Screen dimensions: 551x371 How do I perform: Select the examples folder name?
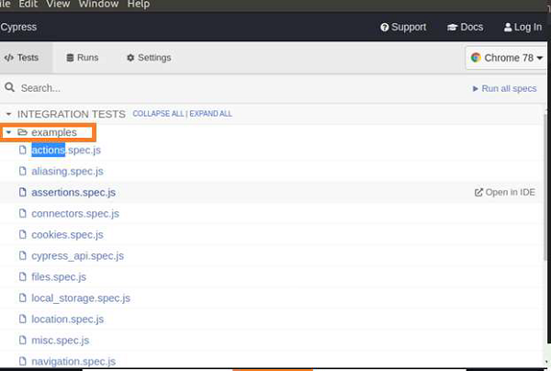[54, 132]
